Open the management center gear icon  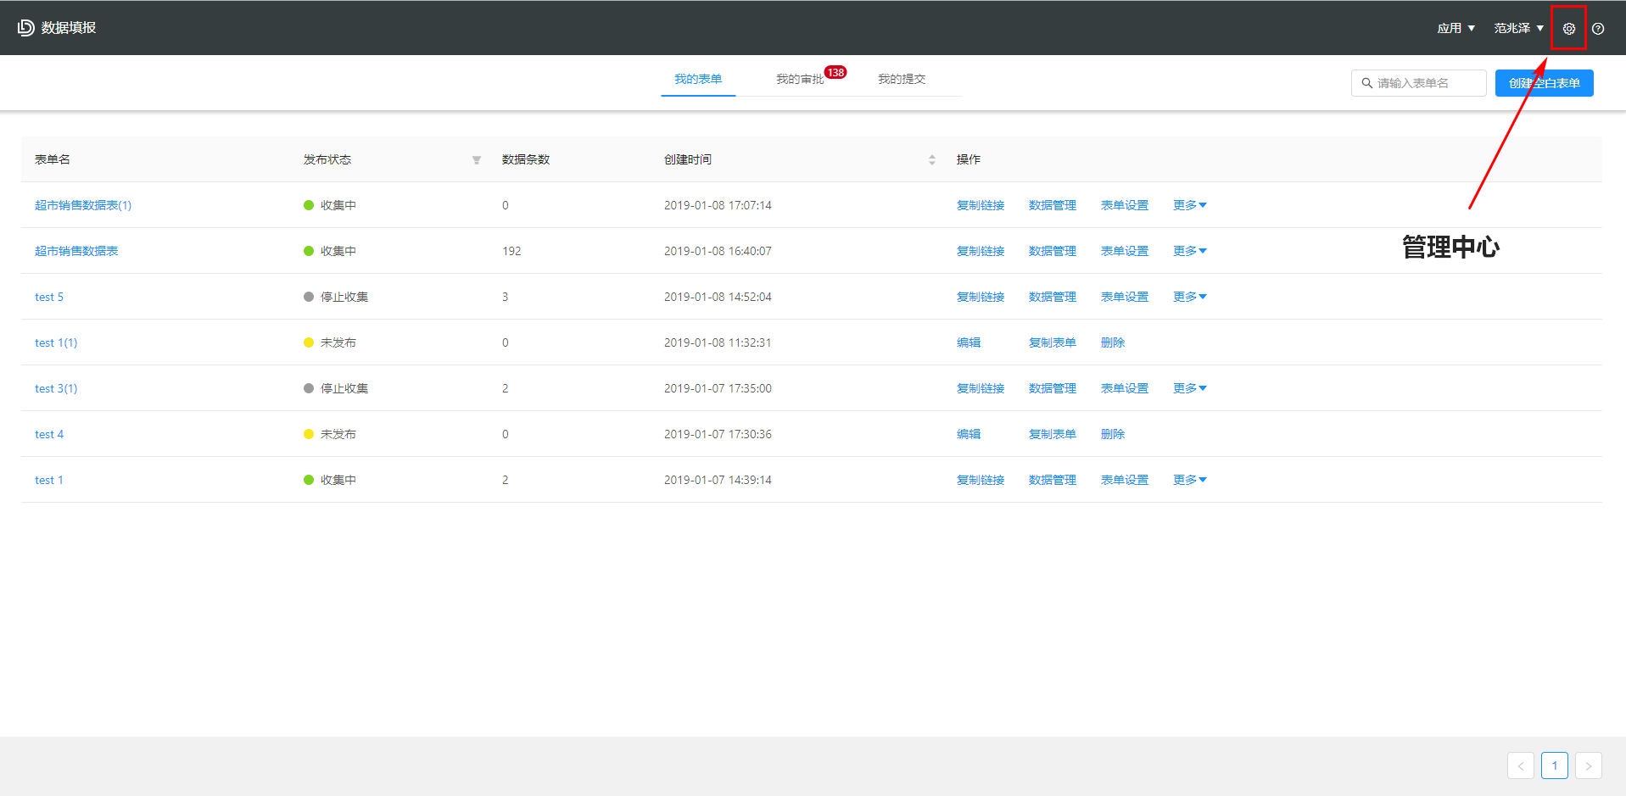click(1568, 28)
